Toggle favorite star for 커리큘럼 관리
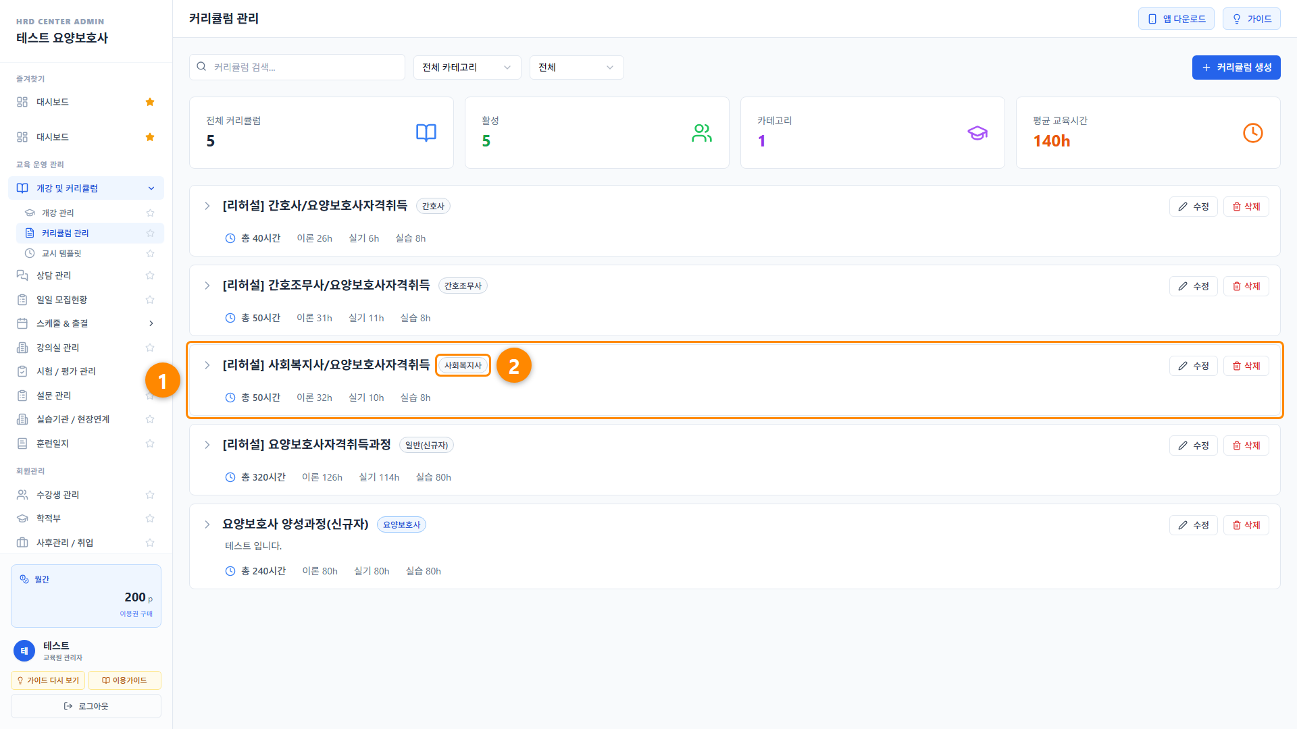1297x729 pixels. (150, 233)
